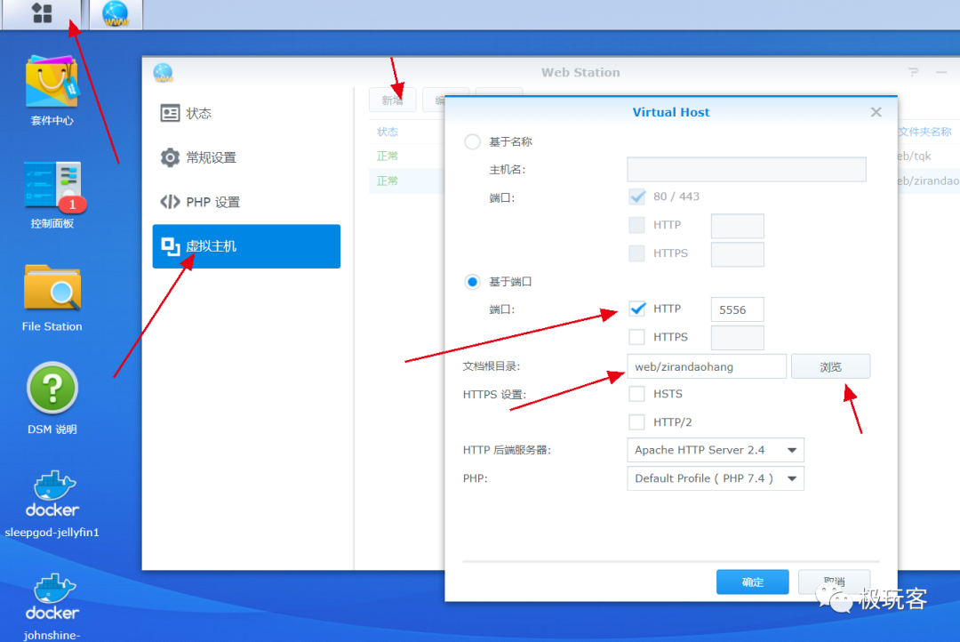Click the Web Station window logo icon
Viewport: 960px width, 642px height.
coord(163,73)
